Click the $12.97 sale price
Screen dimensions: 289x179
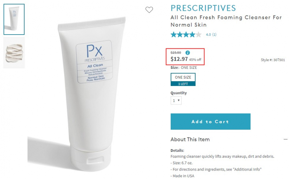click(x=179, y=59)
